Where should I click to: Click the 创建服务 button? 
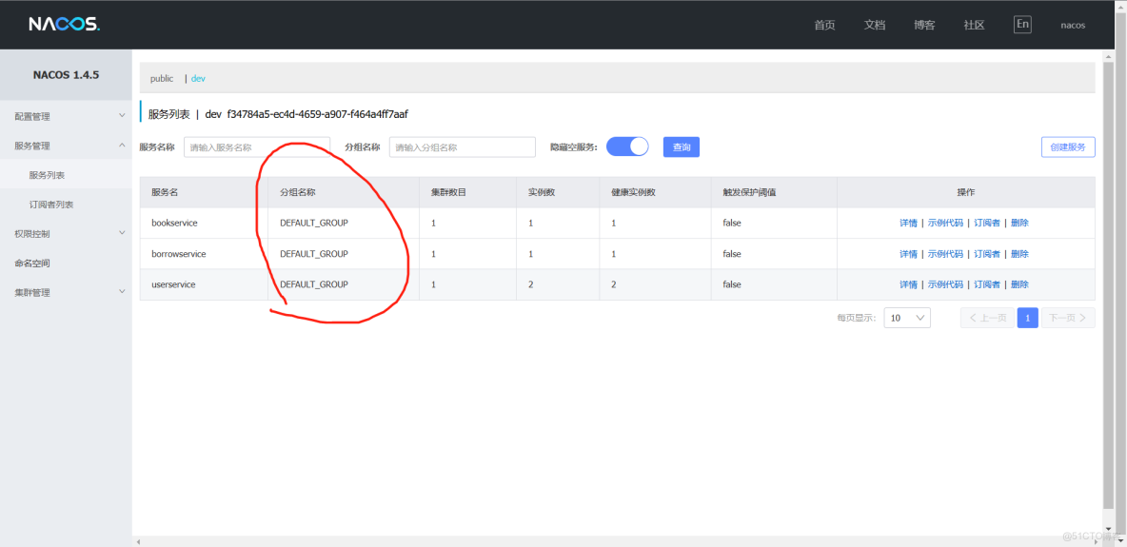pyautogui.click(x=1068, y=147)
